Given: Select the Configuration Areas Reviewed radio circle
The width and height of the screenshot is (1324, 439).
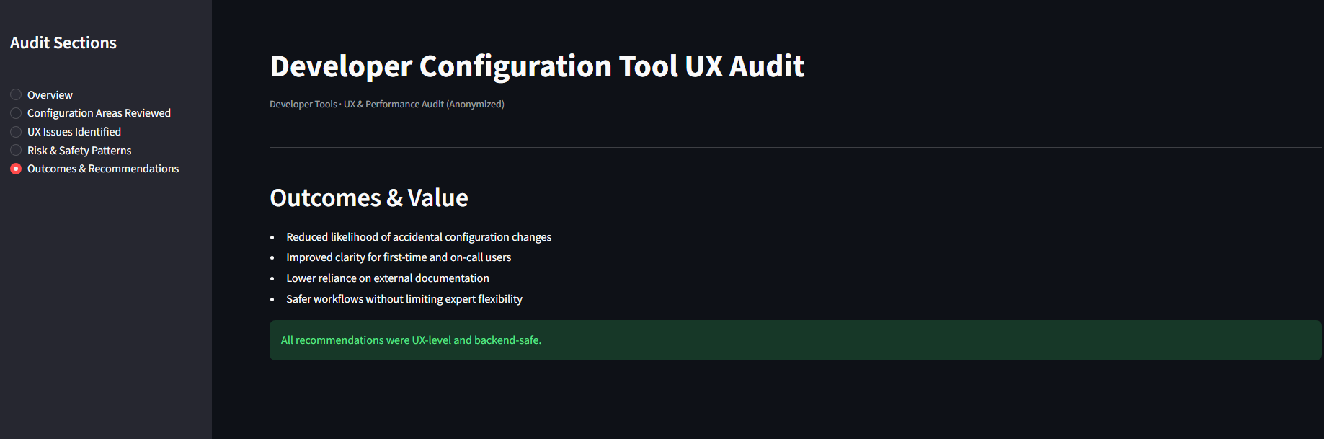Looking at the screenshot, I should (x=16, y=113).
